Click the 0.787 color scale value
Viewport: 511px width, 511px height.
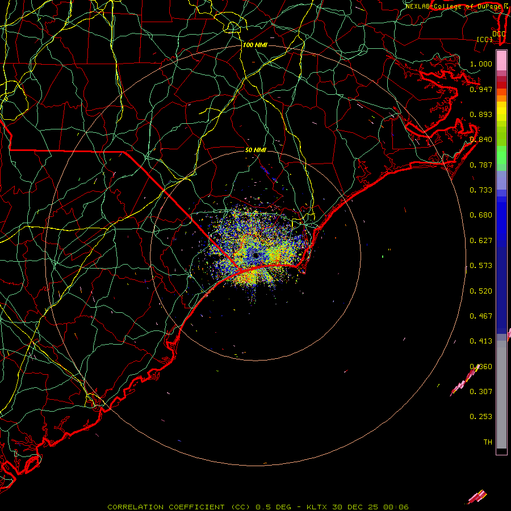click(481, 165)
